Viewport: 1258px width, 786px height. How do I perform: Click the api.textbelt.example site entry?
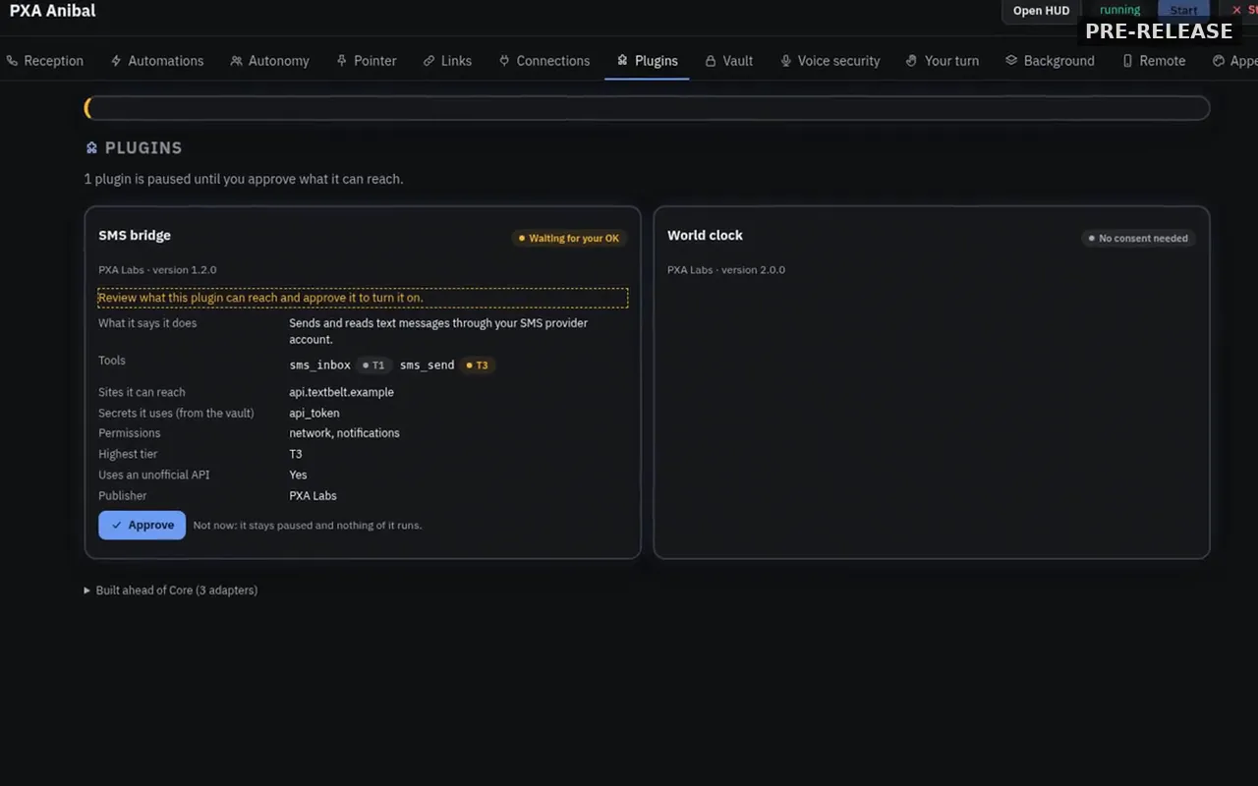point(341,392)
